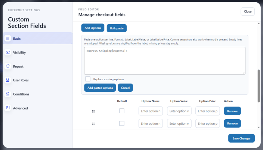Click the Conditions sliders icon
Viewport: 263px width, 150px height.
[8, 94]
